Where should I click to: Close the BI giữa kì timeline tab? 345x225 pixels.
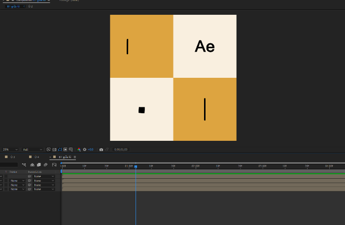[x=50, y=157]
